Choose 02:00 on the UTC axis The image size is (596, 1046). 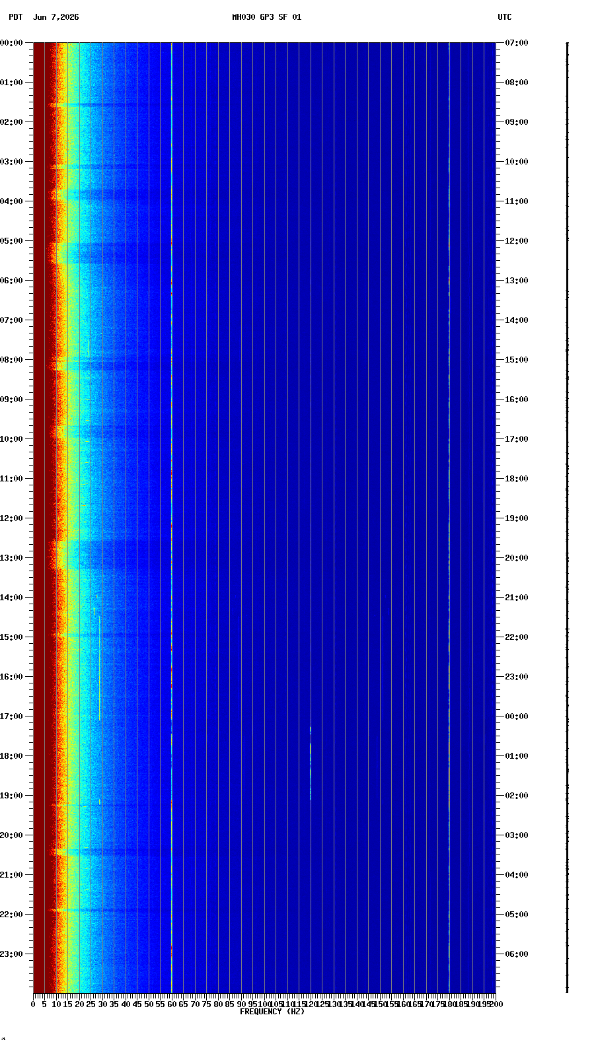pos(517,796)
